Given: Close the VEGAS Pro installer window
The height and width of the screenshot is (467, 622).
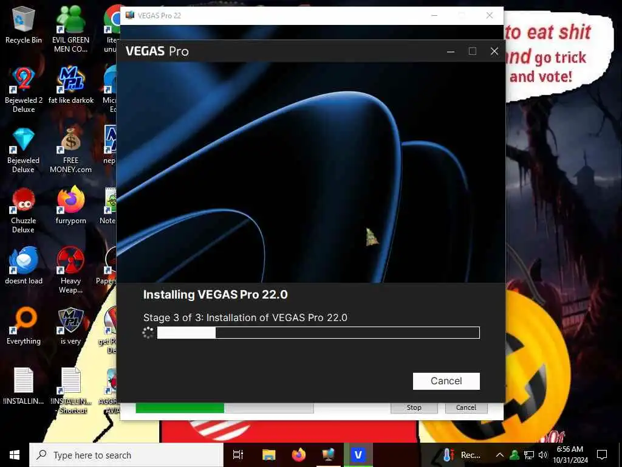Looking at the screenshot, I should [494, 51].
